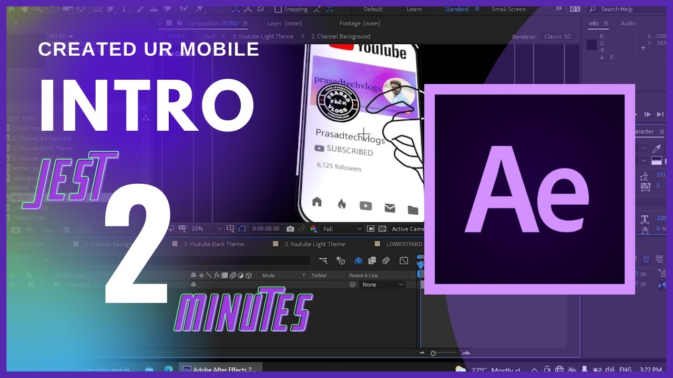Show channel and color management settings
Viewport: 673px width, 378px height.
click(313, 229)
